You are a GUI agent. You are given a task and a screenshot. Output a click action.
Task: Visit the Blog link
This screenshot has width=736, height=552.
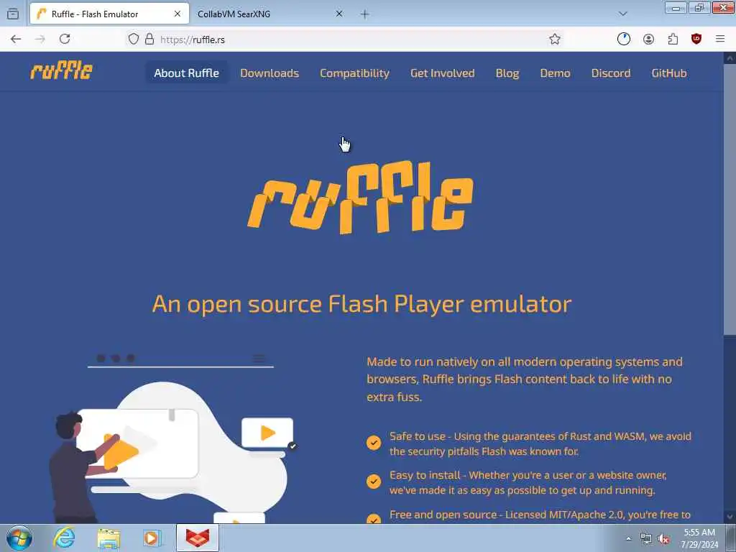point(507,73)
